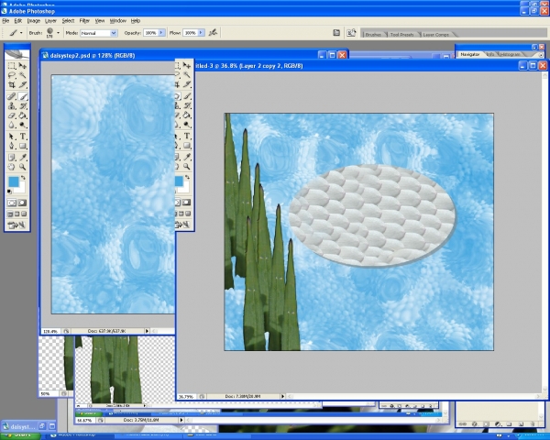This screenshot has width=550, height=440.
Task: Click the Windows Start button
Action: (20, 436)
